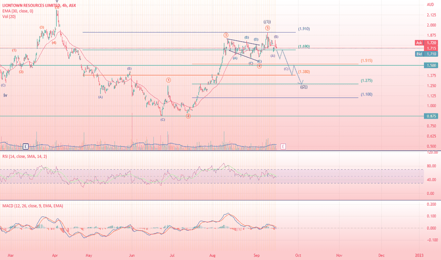
Task: Click the 0.200 MACD axis tick
Action: click(432, 204)
